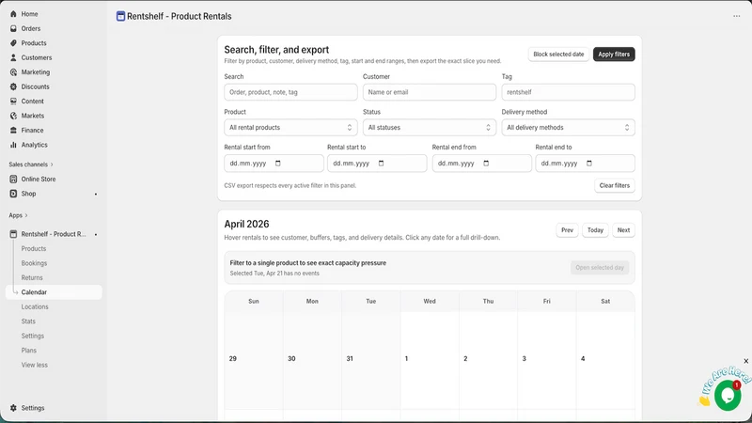
Task: Open the three-dot menu at top right
Action: [737, 16]
